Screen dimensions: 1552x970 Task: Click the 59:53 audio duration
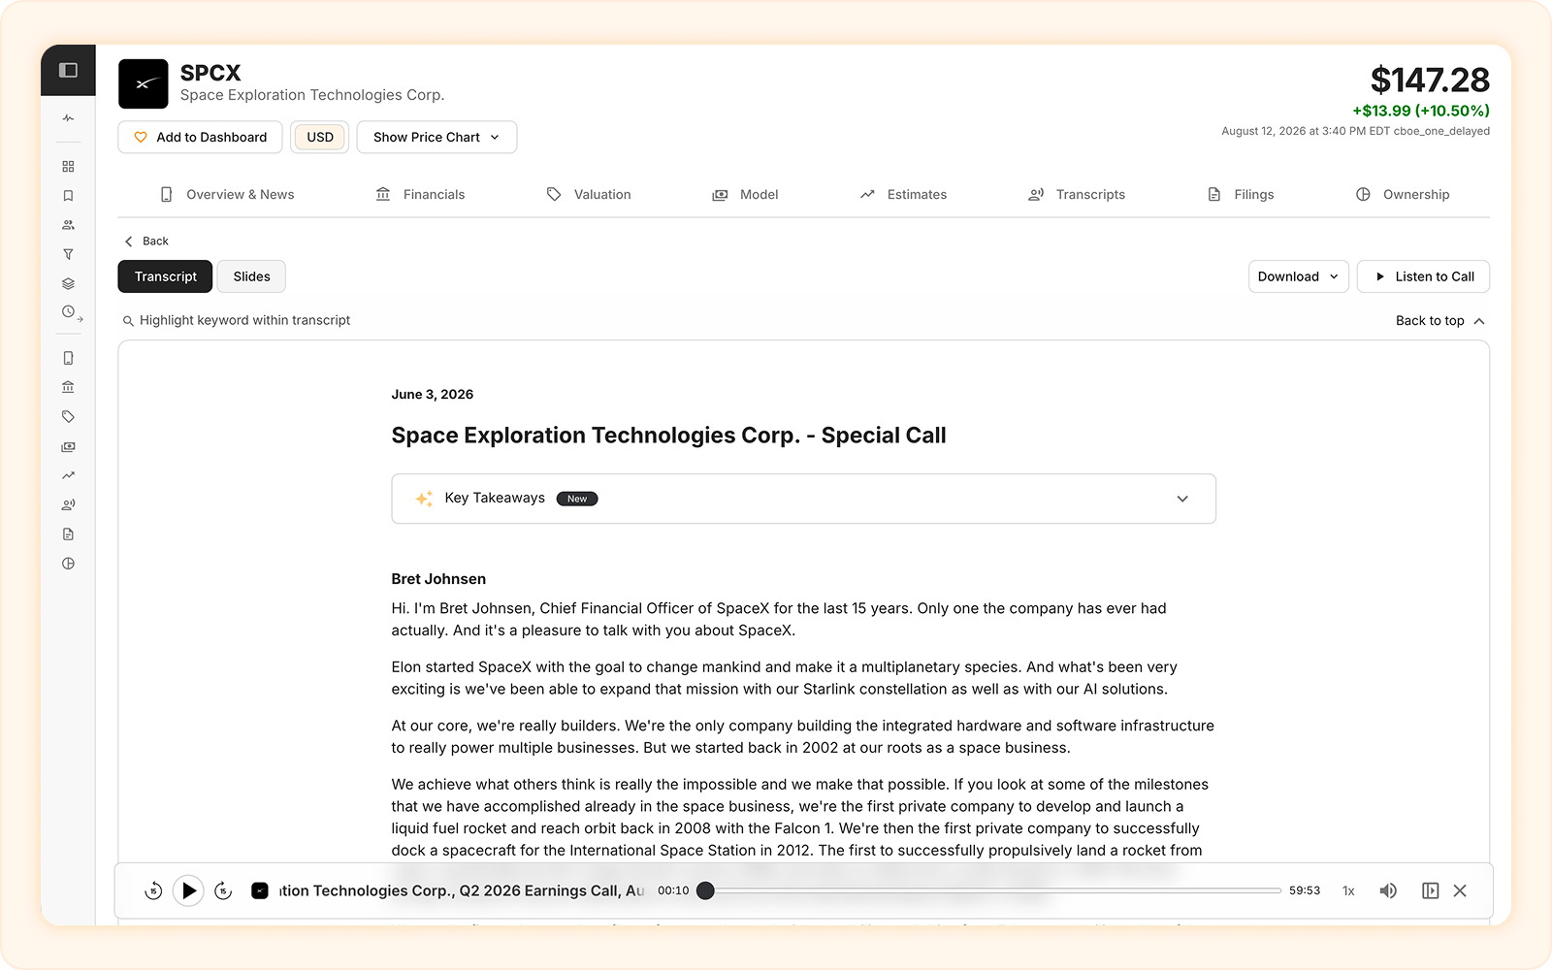1305,890
